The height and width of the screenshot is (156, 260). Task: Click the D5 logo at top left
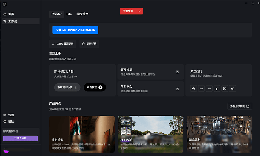click(5, 3)
